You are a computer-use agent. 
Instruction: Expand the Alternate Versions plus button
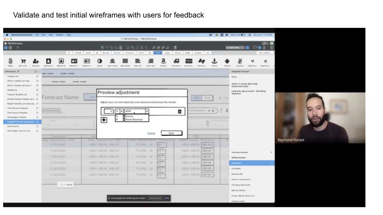(x=271, y=152)
